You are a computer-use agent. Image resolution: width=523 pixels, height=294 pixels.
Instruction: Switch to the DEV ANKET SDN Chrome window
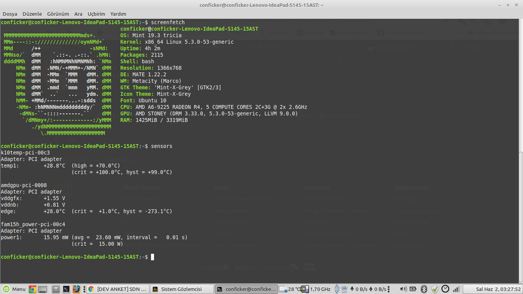tap(117, 289)
